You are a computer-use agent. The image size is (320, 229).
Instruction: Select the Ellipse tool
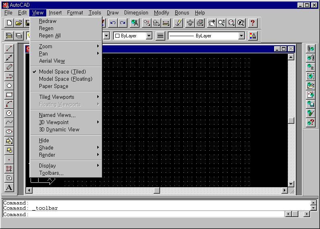point(9,131)
